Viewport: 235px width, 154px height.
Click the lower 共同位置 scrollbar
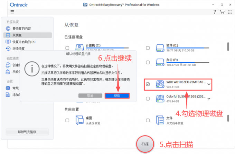click(228, 118)
